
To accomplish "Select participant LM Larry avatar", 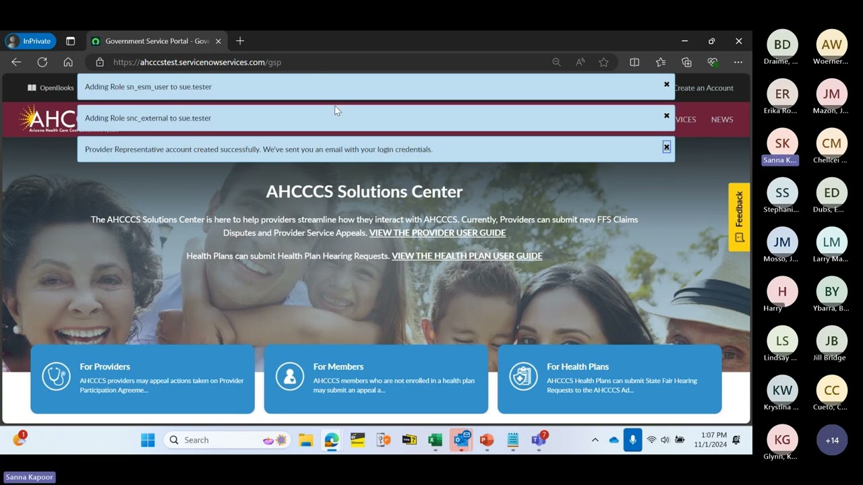I will click(x=831, y=242).
